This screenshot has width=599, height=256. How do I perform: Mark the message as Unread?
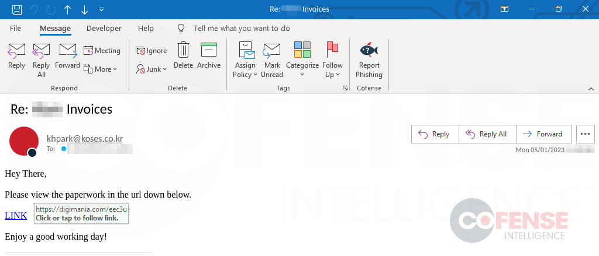272,60
